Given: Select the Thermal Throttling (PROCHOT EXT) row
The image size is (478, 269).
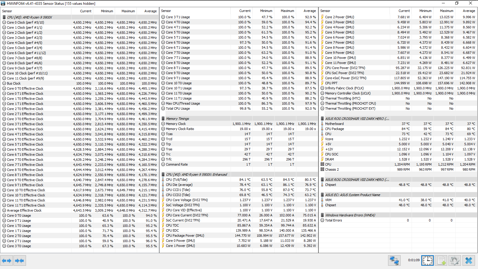Looking at the screenshot, I should pyautogui.click(x=398, y=108).
